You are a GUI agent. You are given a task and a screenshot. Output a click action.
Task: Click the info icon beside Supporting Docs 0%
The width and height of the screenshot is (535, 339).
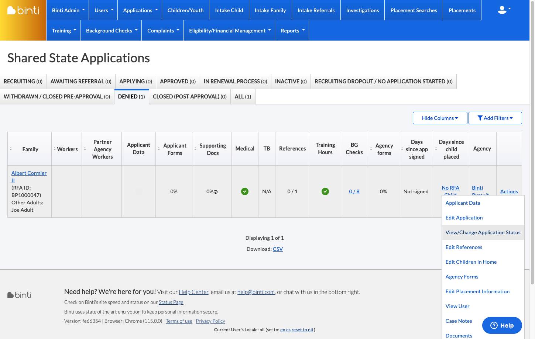[x=216, y=192]
